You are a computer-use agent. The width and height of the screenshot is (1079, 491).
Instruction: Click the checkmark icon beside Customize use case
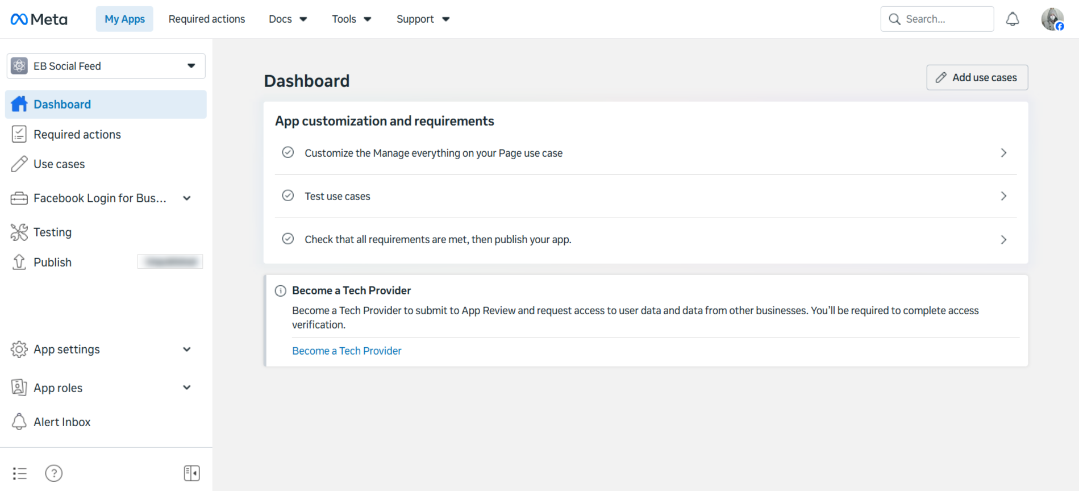pyautogui.click(x=288, y=152)
